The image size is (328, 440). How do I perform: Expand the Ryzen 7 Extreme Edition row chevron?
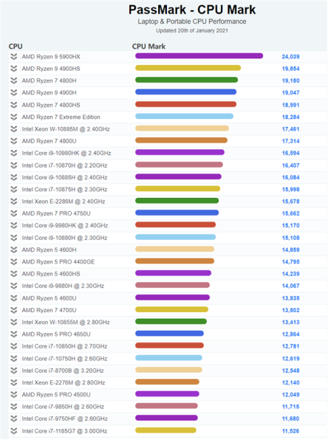pyautogui.click(x=14, y=117)
